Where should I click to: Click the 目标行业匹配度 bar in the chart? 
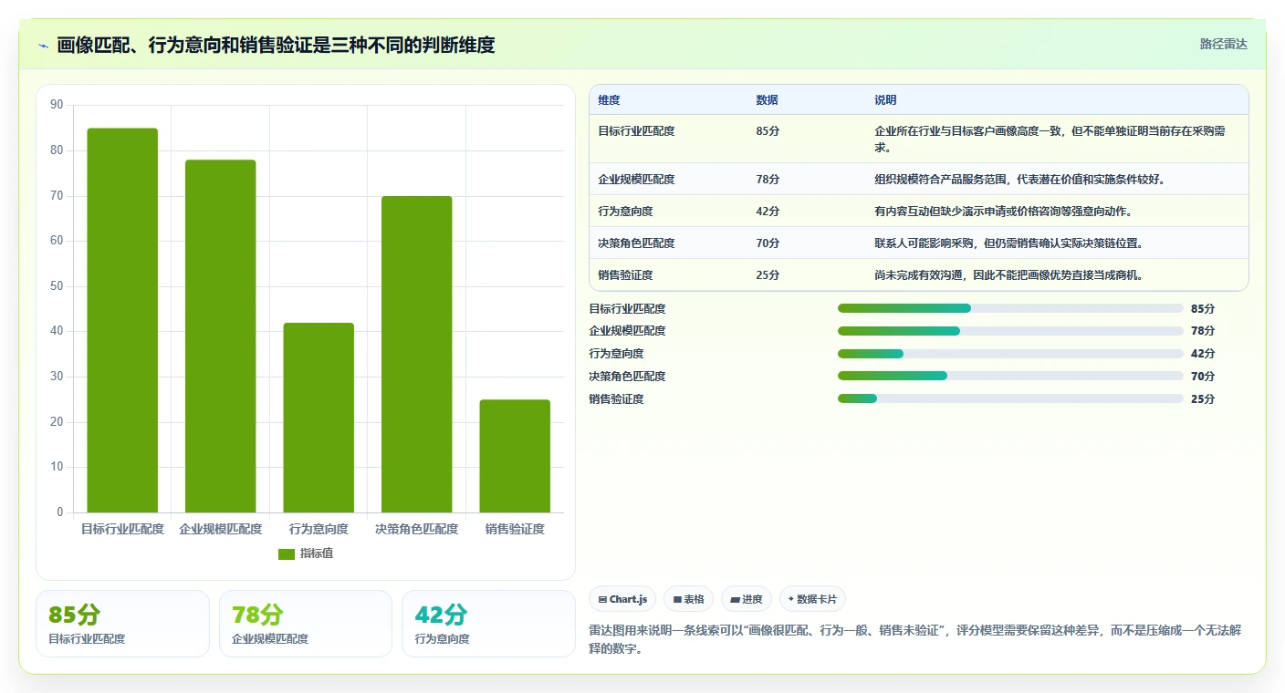pos(122,320)
